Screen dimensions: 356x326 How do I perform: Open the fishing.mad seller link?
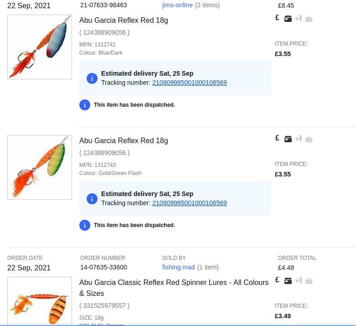(x=178, y=267)
